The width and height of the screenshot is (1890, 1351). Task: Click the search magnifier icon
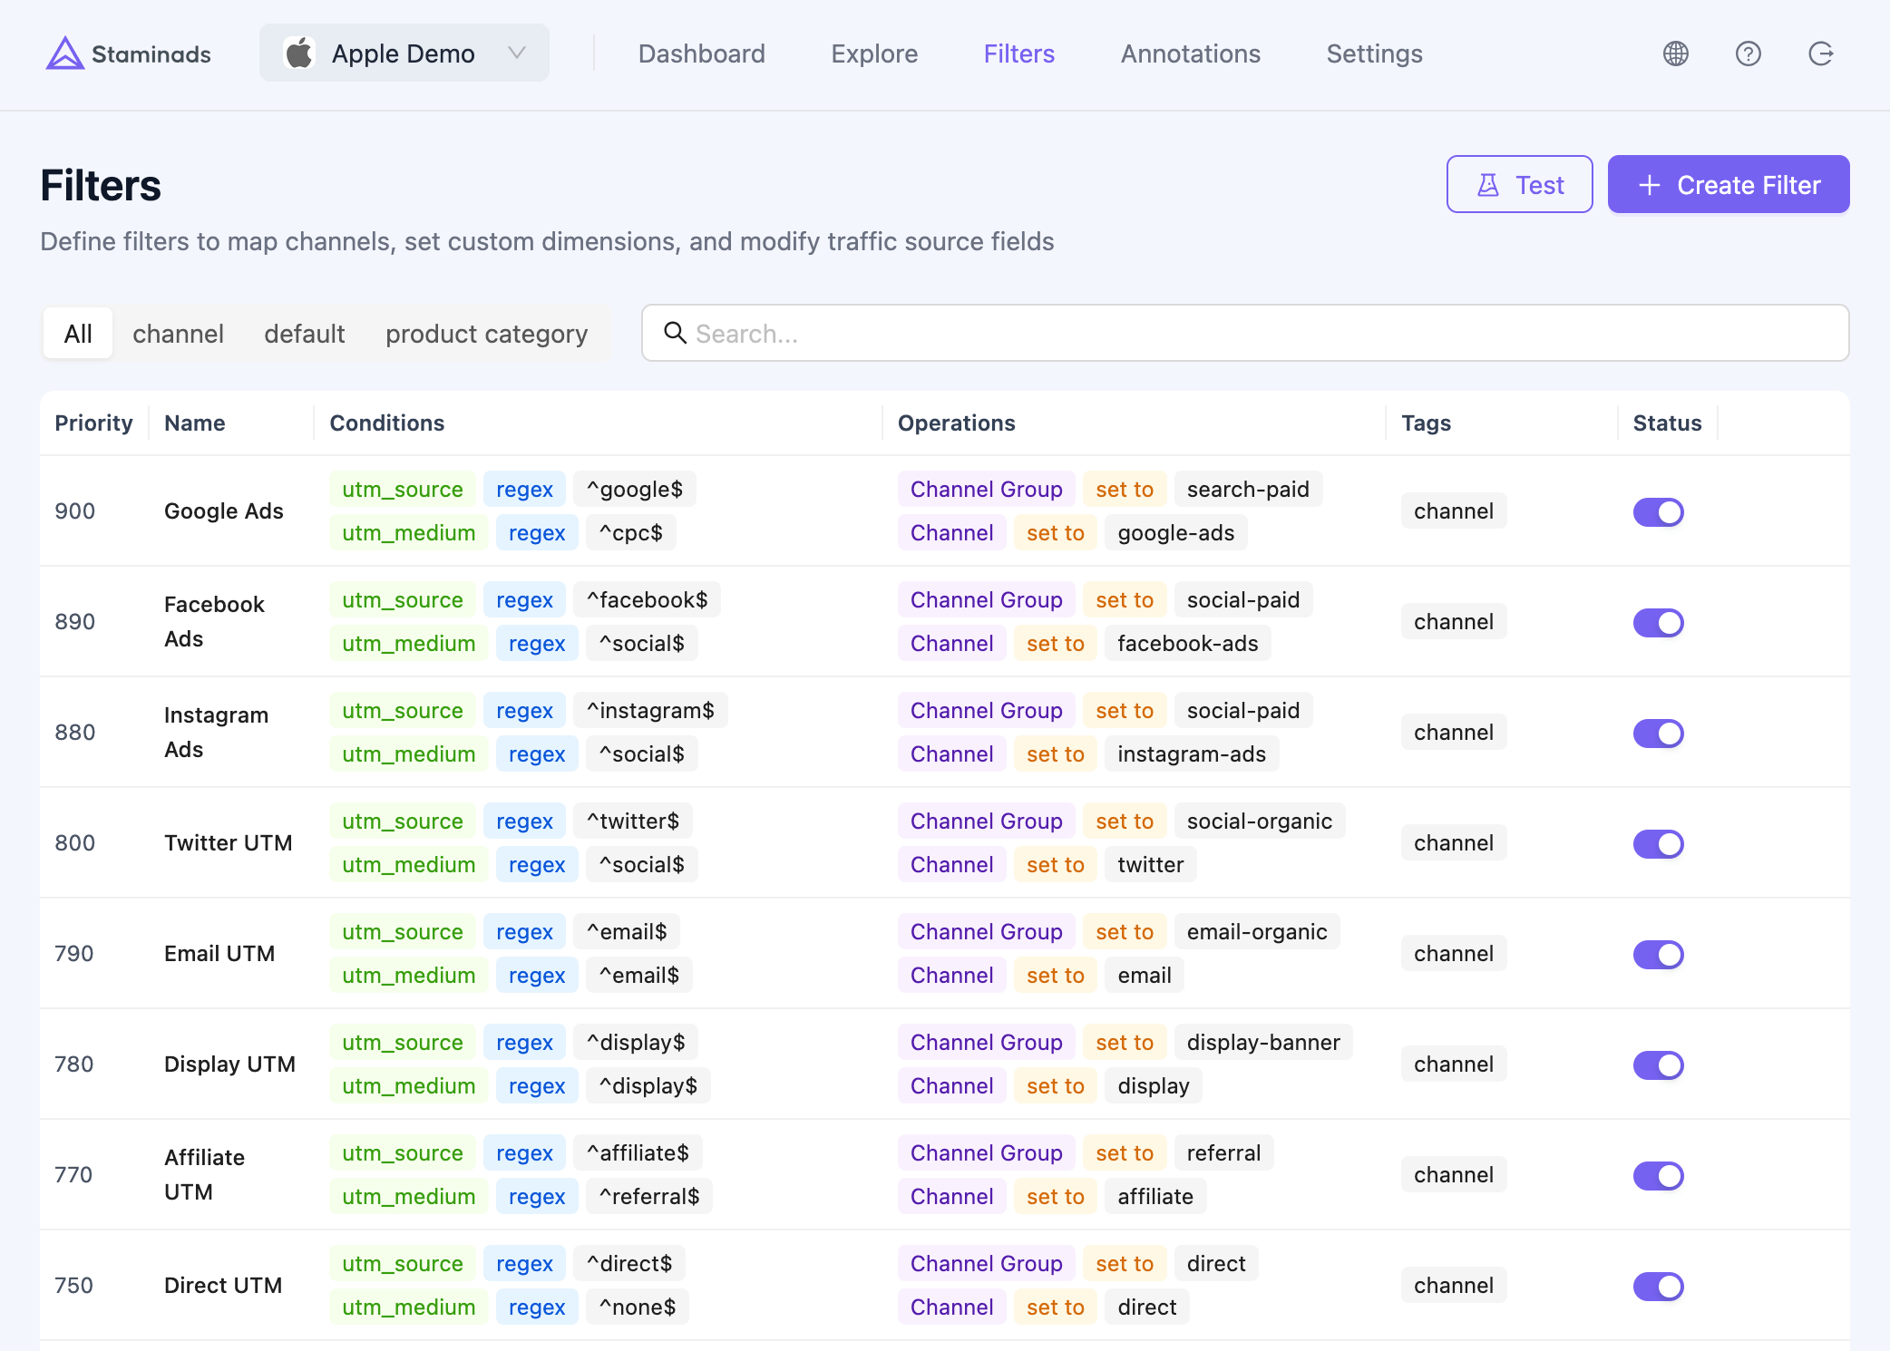click(675, 333)
